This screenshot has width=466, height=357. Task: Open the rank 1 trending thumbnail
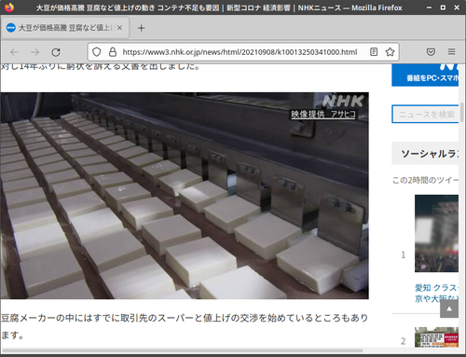click(436, 233)
